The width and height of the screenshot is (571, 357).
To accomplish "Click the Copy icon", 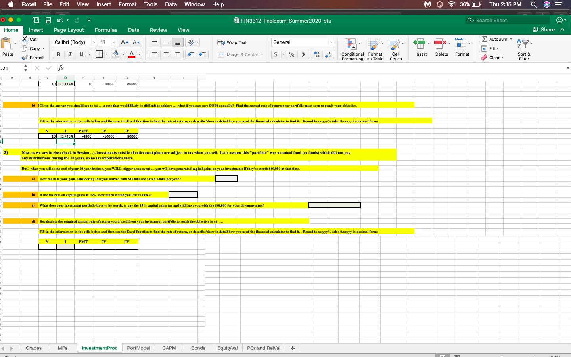I will 25,48.
